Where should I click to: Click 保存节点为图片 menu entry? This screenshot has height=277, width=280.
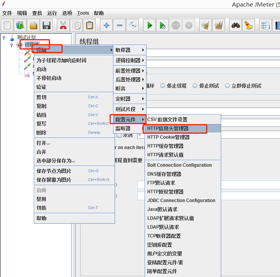pyautogui.click(x=74, y=171)
